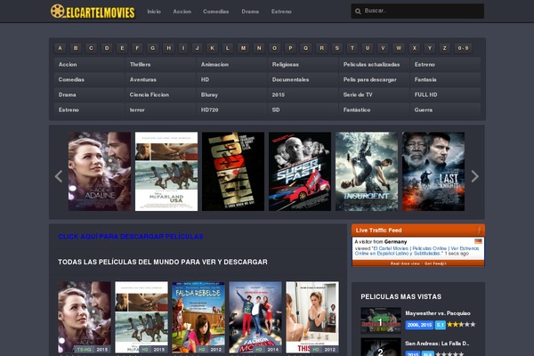Click the 2006, 2015 year tag
The height and width of the screenshot is (356, 534).
pyautogui.click(x=419, y=325)
